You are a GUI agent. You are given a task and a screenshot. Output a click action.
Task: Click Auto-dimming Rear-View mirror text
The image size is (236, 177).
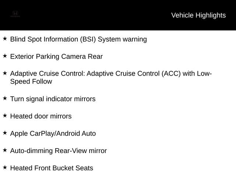click(x=58, y=151)
